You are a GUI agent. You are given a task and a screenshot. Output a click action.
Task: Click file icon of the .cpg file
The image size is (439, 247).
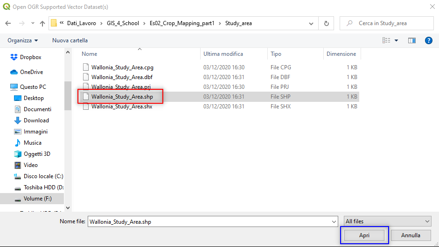click(x=86, y=67)
